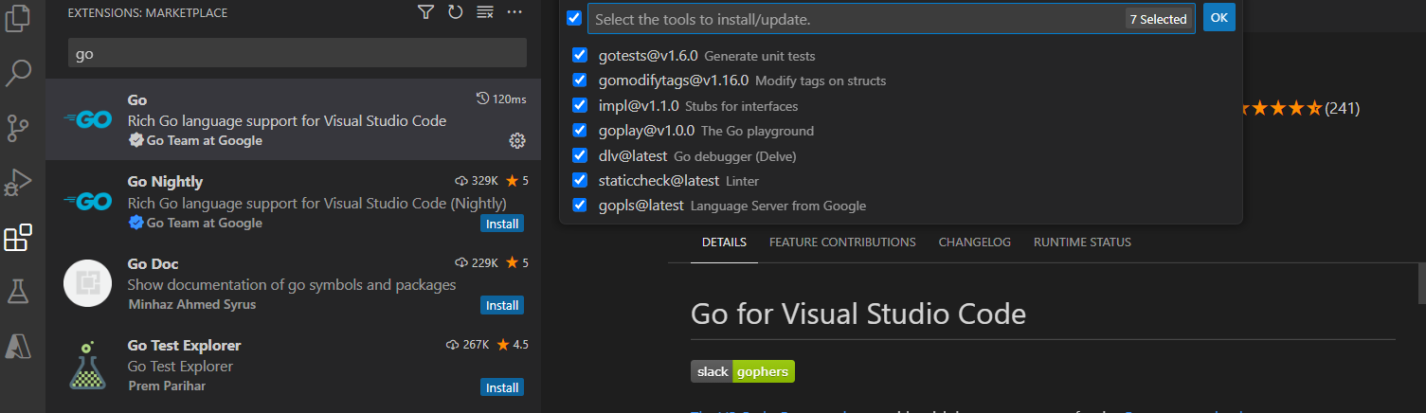Refresh the extensions marketplace list

tap(456, 12)
